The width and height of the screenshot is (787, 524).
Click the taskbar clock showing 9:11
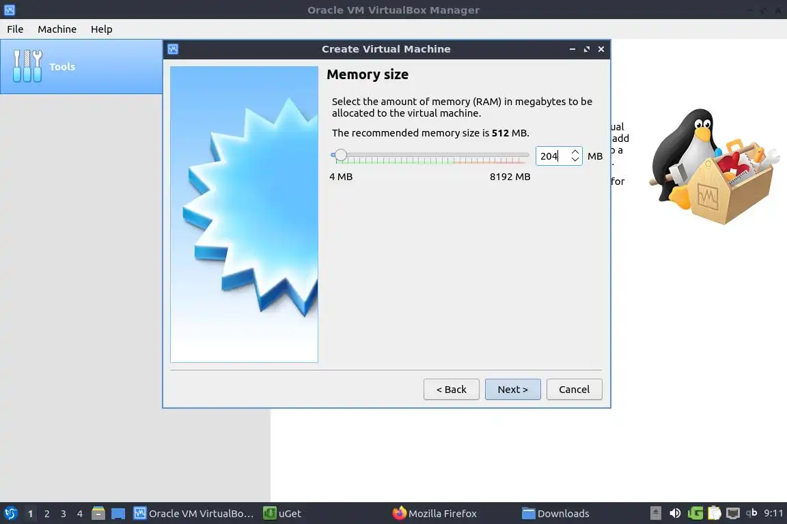(773, 513)
